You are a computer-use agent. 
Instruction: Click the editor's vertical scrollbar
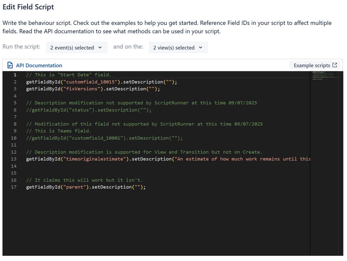tap(341, 163)
